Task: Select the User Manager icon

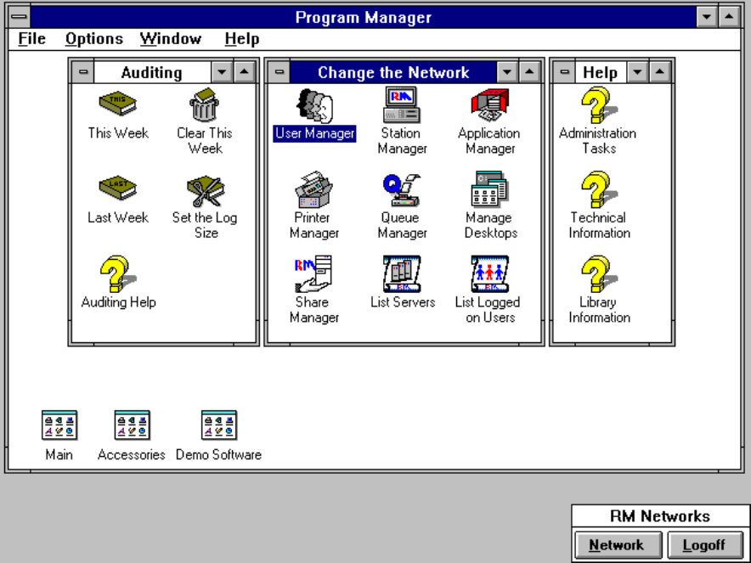Action: pos(314,106)
